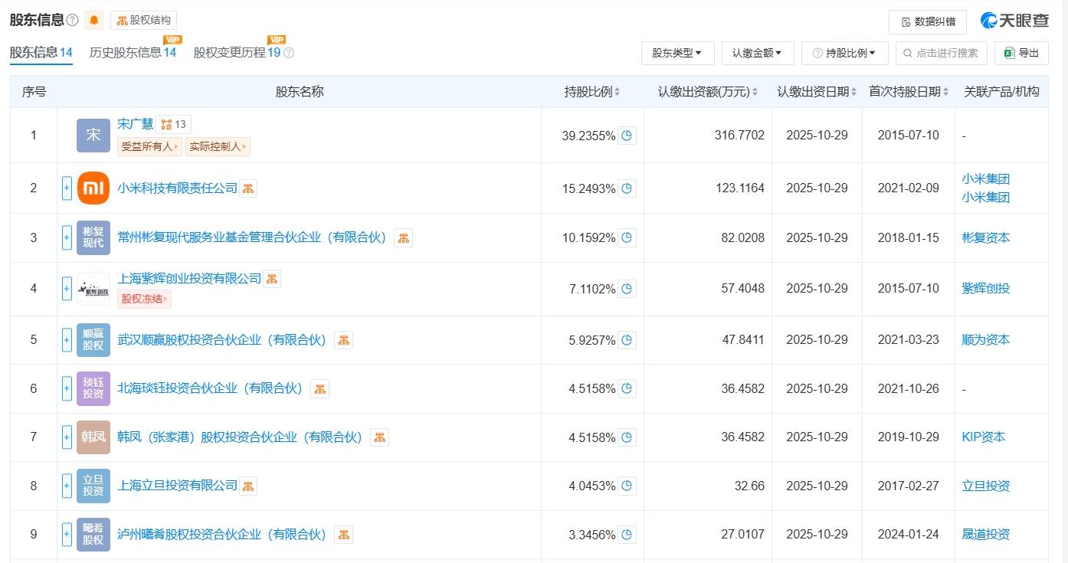Expand the 小米科技有限责任公司 row

pyautogui.click(x=67, y=188)
